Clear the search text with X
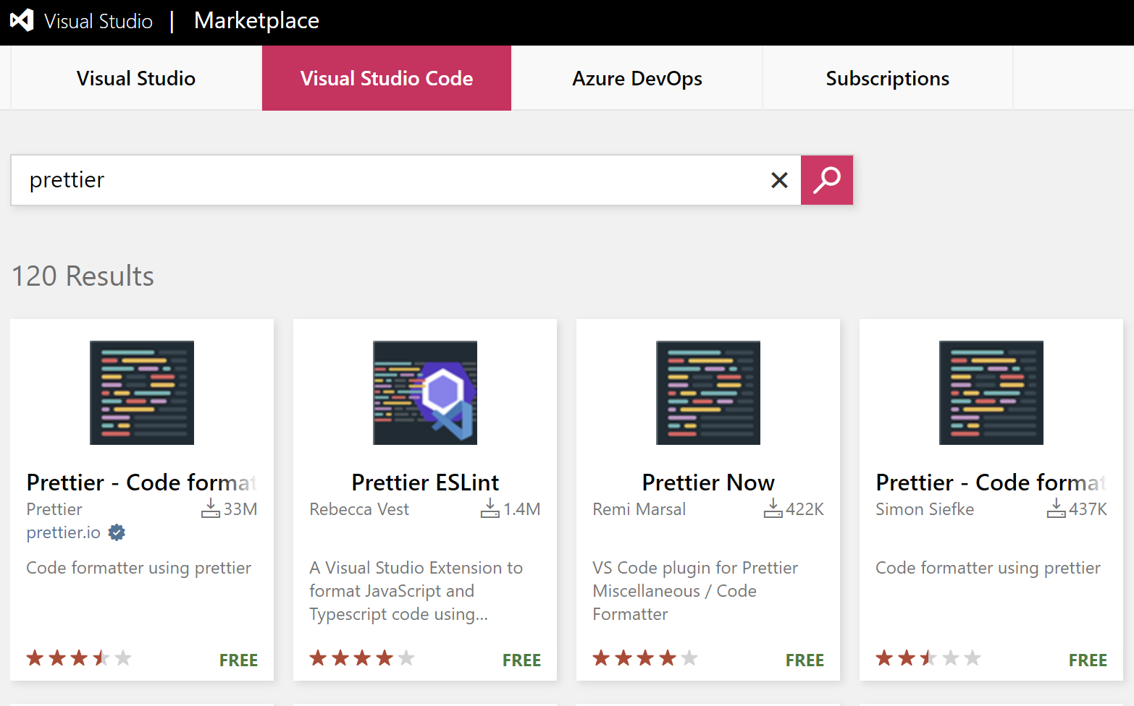 [x=779, y=180]
